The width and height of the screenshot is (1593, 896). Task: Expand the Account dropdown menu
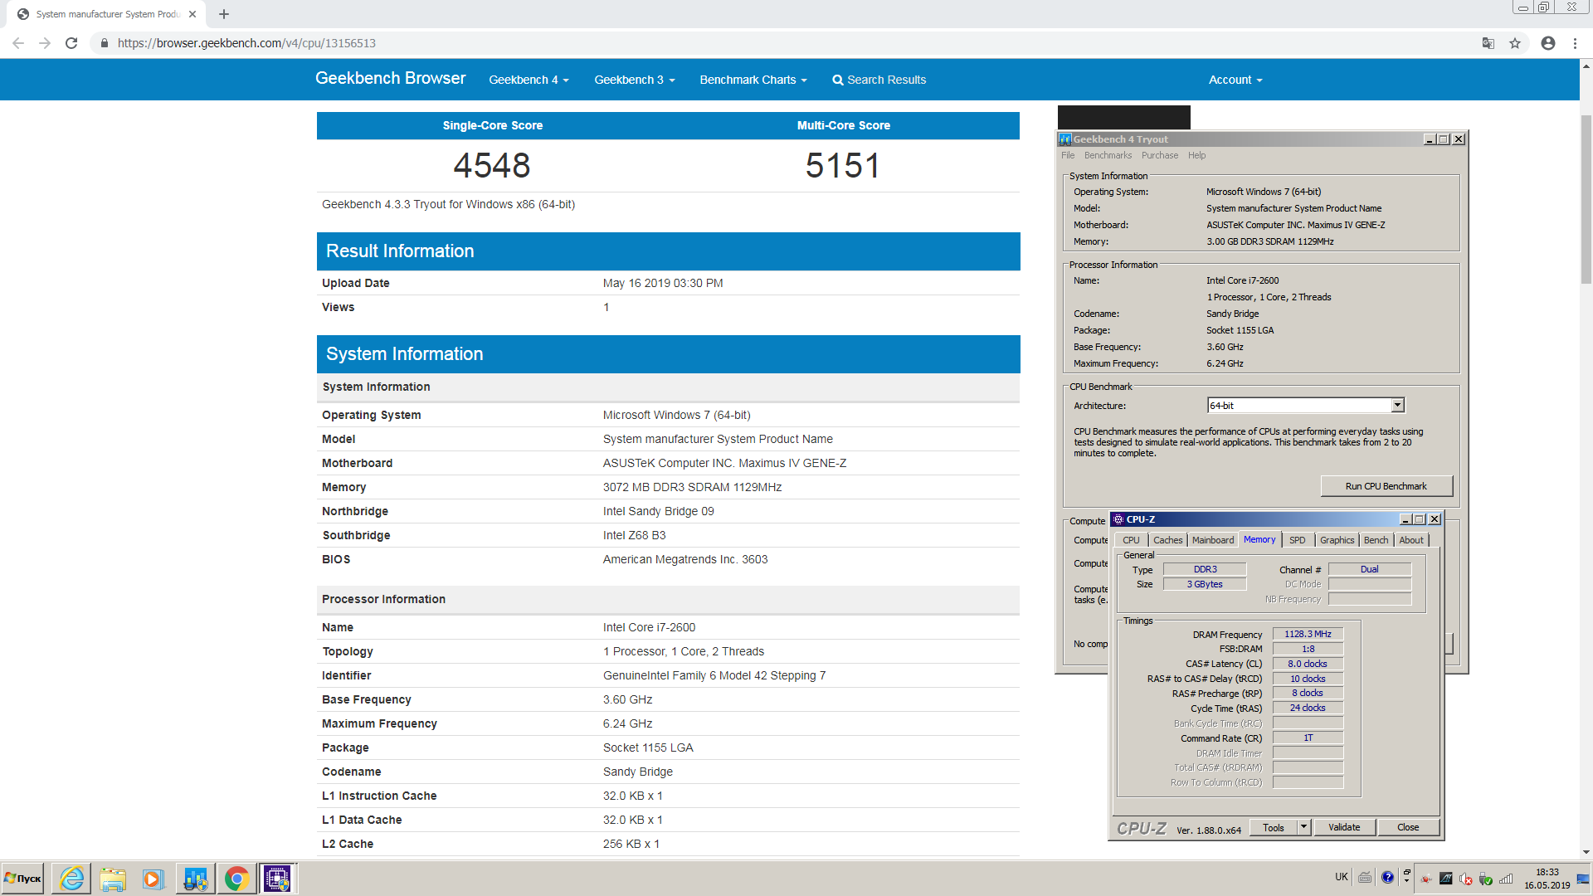pos(1235,80)
